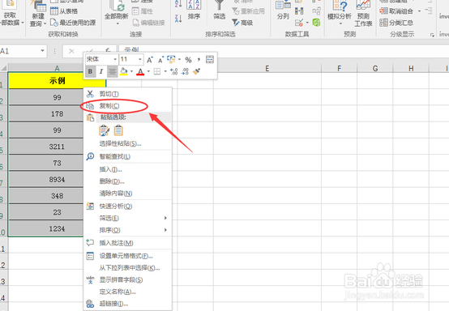The image size is (449, 311).
Task: Click 从表格 From Table button
Action: [x=64, y=11]
